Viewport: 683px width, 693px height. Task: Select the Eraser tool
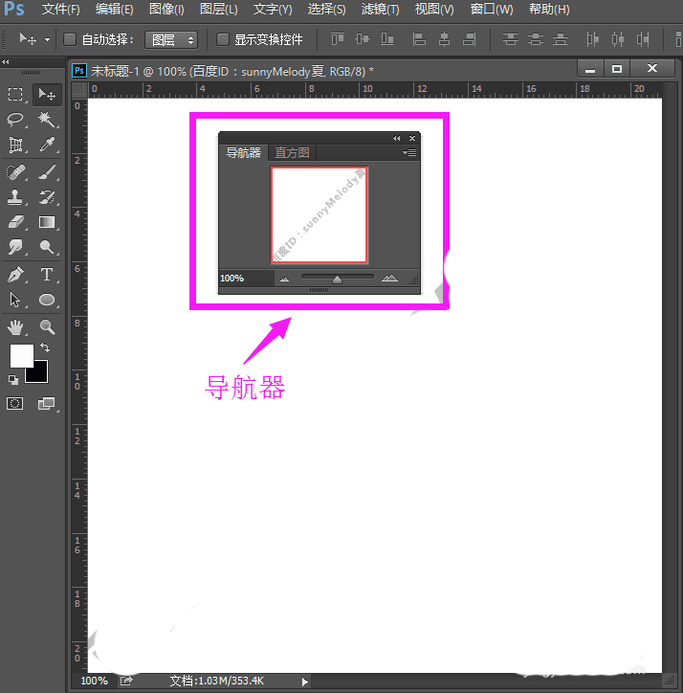(x=15, y=222)
